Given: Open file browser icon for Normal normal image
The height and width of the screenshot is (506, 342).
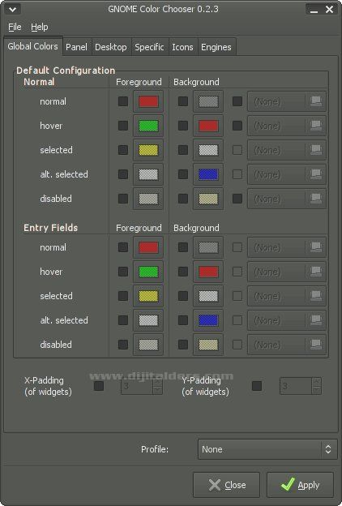Looking at the screenshot, I should [316, 101].
